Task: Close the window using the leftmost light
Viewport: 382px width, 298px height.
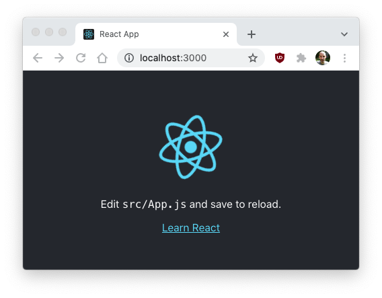Action: [x=36, y=32]
